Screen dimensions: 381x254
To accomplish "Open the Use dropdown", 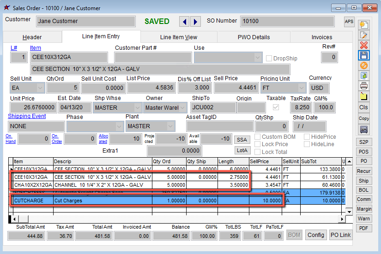I will 257,58.
